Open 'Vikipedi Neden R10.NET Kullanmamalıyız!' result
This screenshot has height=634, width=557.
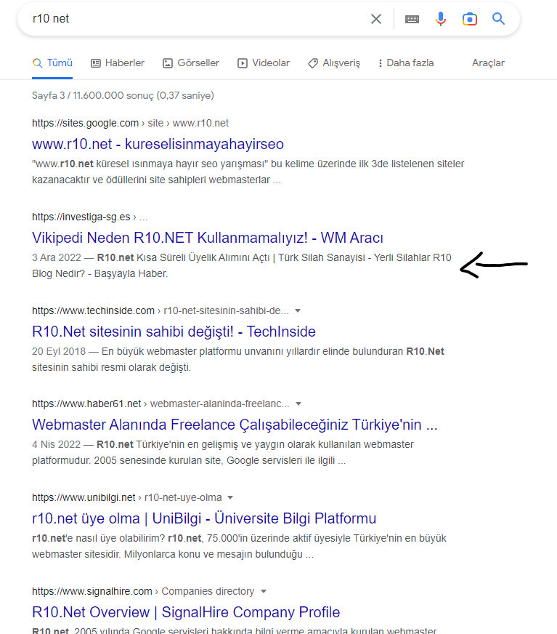pyautogui.click(x=208, y=238)
